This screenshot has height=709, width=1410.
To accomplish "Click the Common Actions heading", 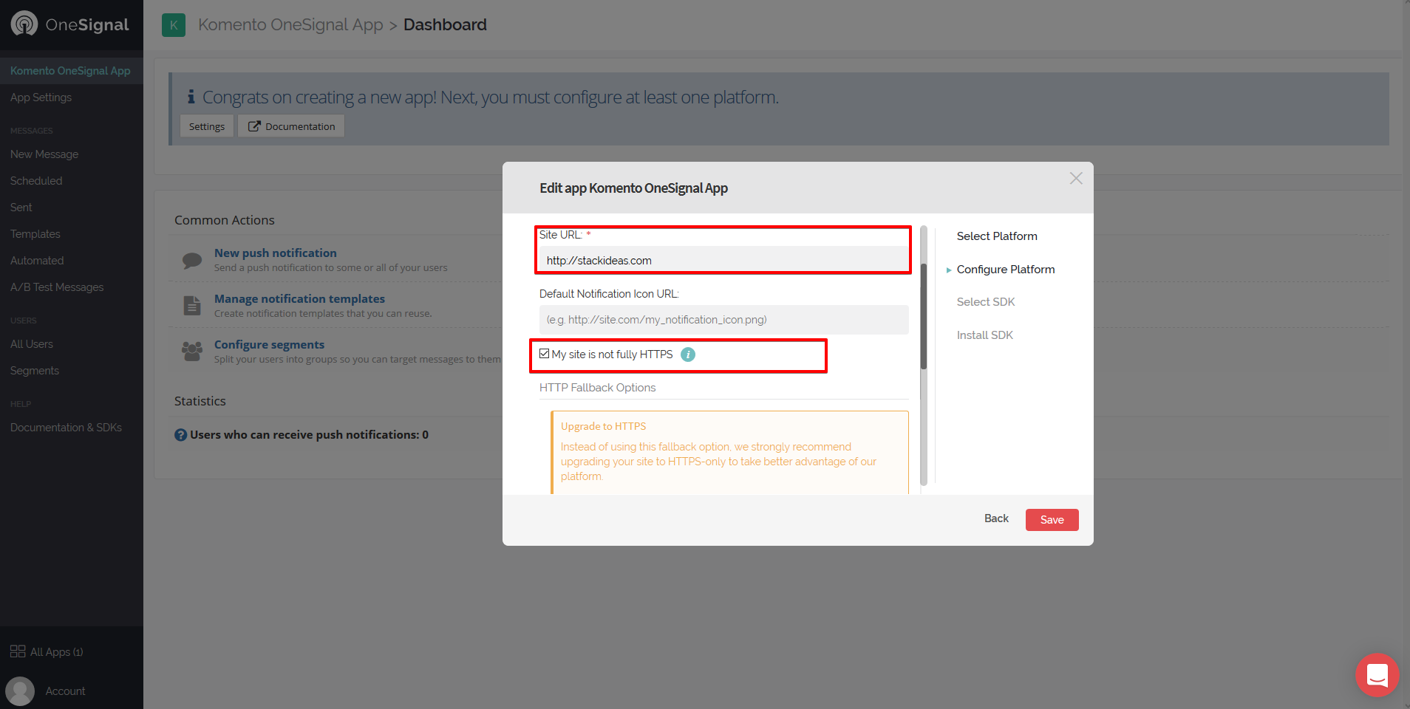I will pyautogui.click(x=225, y=220).
